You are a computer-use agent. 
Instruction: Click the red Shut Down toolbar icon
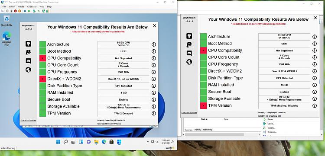(x=16, y=11)
